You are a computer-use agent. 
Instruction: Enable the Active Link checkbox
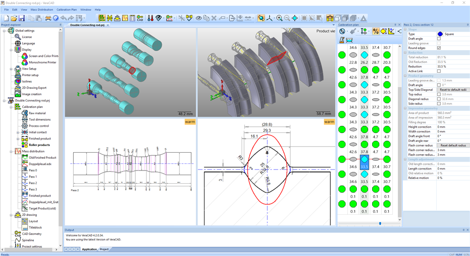[x=439, y=71]
